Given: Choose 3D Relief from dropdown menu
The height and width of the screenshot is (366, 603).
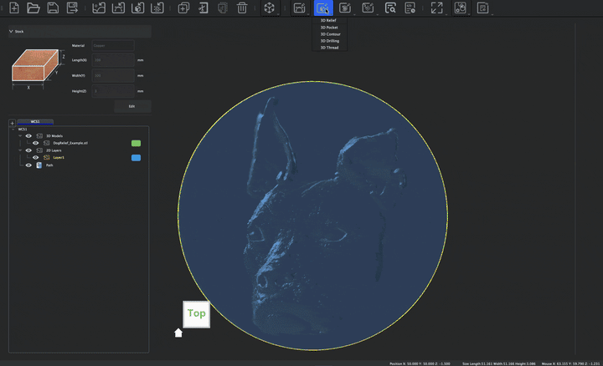Looking at the screenshot, I should tap(328, 20).
